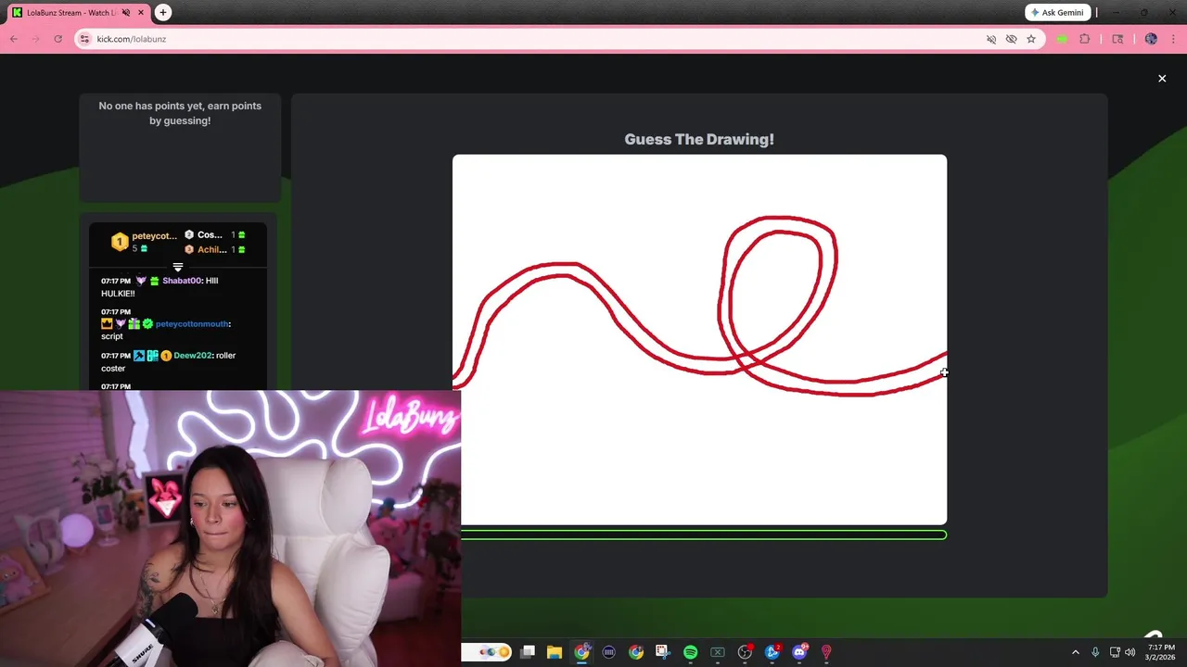
Task: Click third-place Achil... leaderboard entry
Action: [214, 249]
